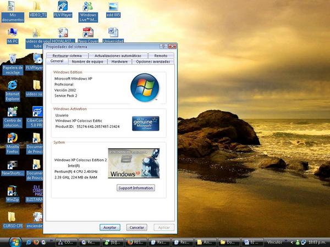
Task: Click the network monitor tray icon
Action: 303,243
